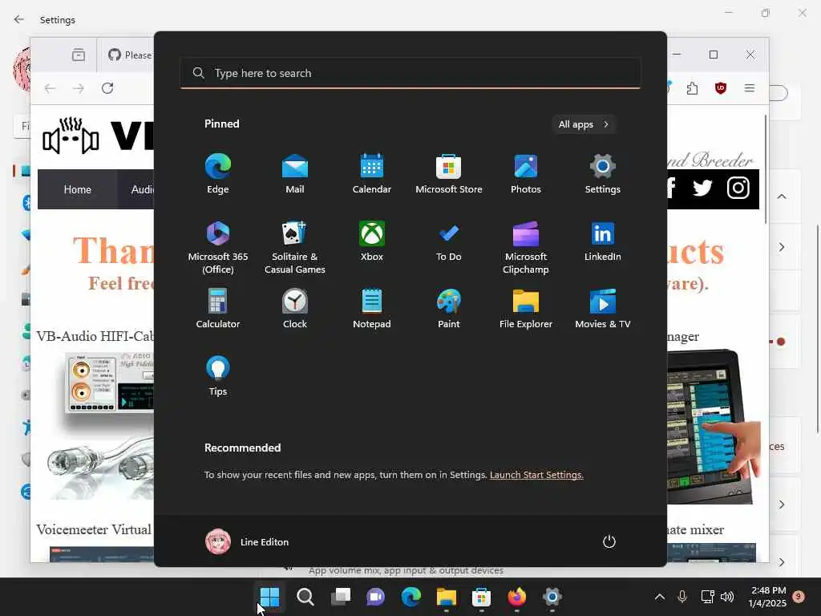Screen dimensions: 821x616
Task: Launch Notepad
Action: [x=372, y=309]
